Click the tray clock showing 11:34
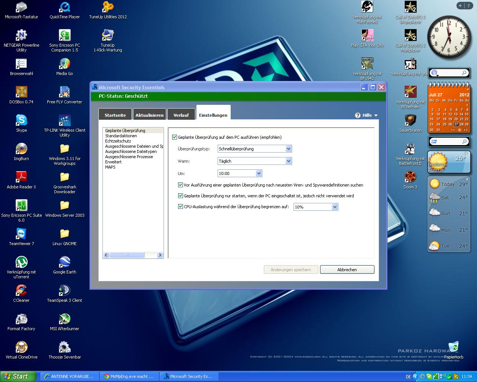 pos(467,376)
